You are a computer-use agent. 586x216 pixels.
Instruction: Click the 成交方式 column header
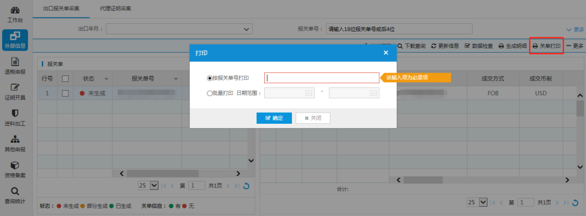pyautogui.click(x=493, y=79)
